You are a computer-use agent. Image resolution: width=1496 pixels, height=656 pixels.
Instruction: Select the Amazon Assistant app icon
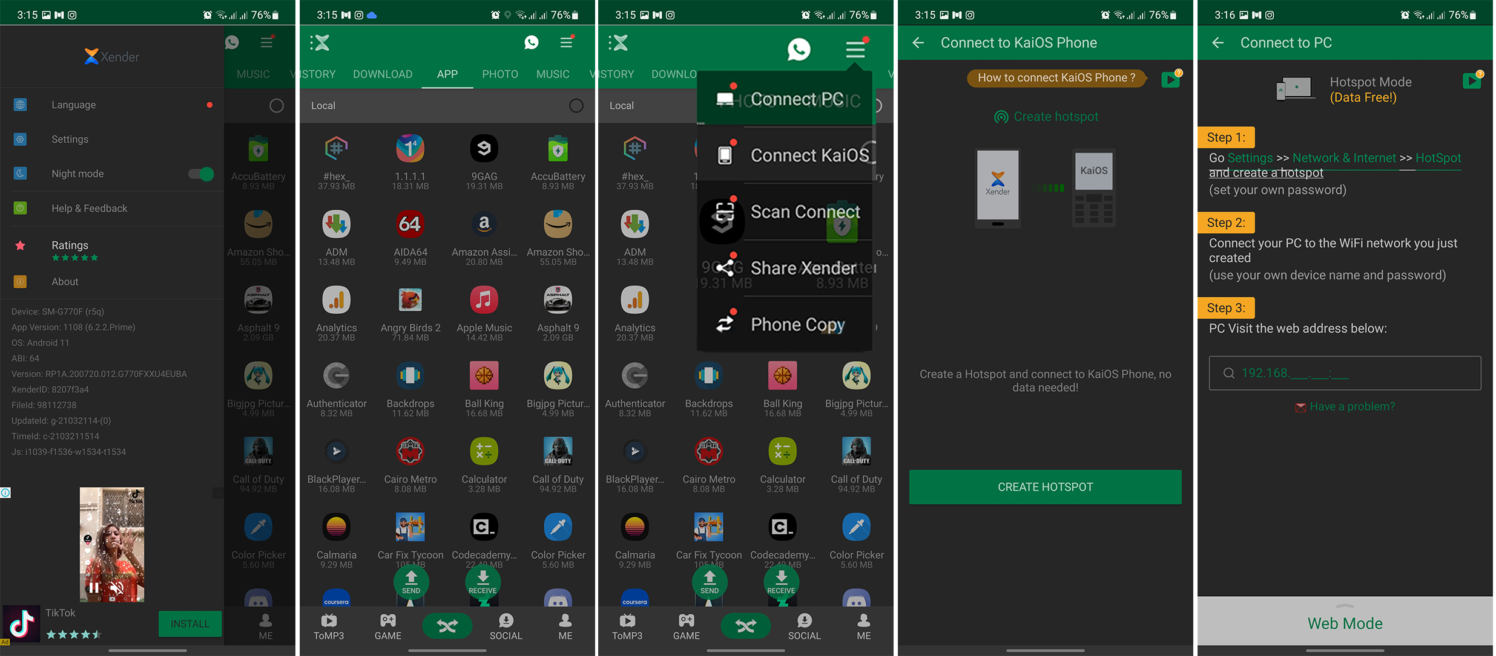pos(484,224)
